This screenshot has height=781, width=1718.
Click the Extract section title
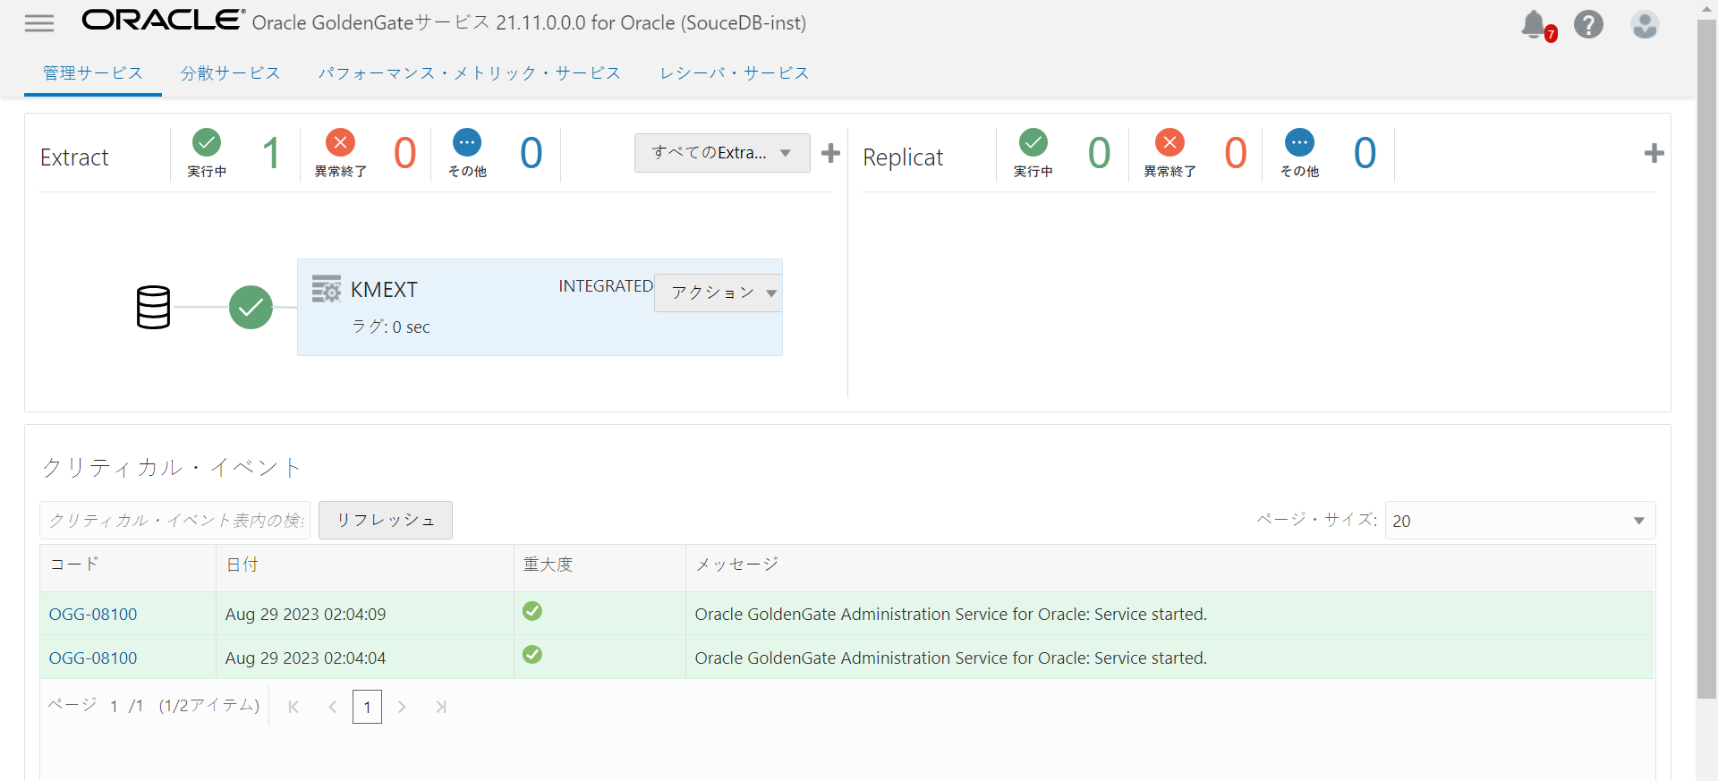tap(74, 157)
